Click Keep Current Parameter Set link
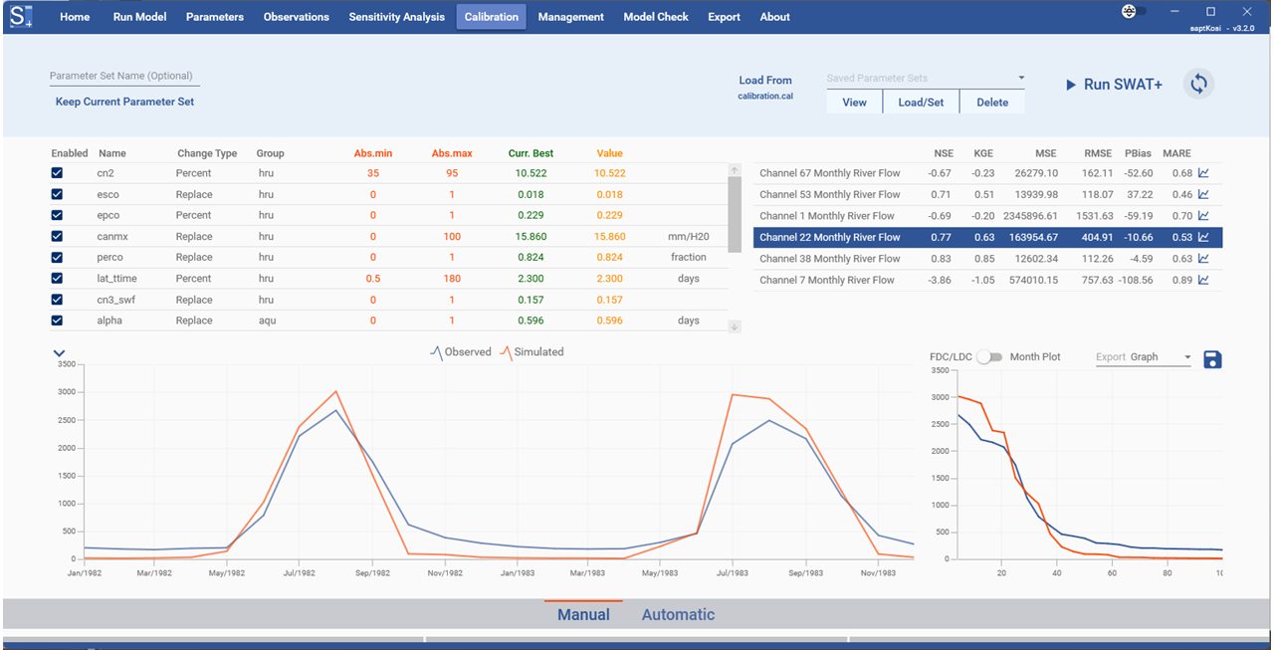Viewport: 1274px width, 650px height. 124,102
